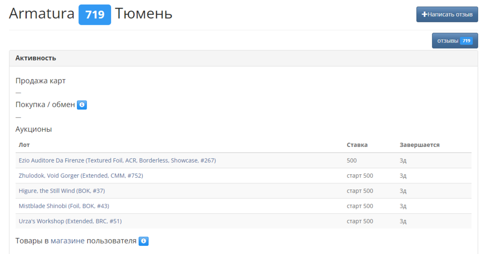Open Zhulodok, Void Gorger auction lot
This screenshot has height=254, width=481.
pyautogui.click(x=81, y=176)
